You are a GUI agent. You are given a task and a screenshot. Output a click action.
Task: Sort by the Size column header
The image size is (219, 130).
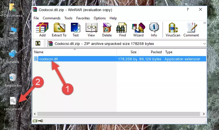click(x=127, y=52)
